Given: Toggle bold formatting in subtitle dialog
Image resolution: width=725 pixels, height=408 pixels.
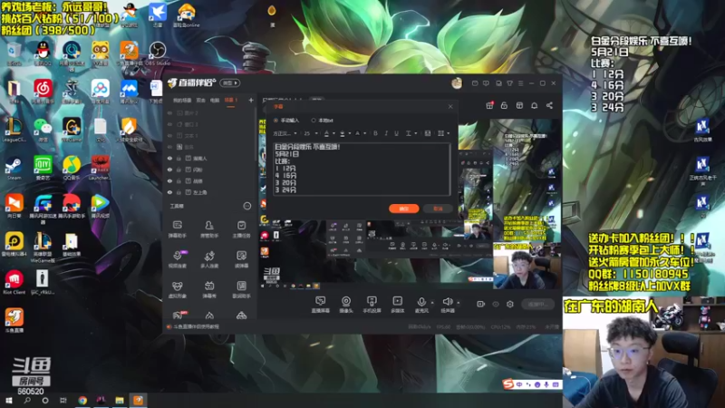Looking at the screenshot, I should coord(375,133).
